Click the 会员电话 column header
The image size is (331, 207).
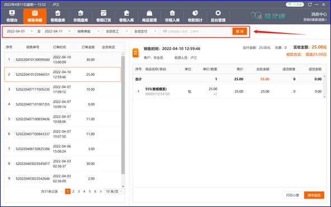coord(108,47)
